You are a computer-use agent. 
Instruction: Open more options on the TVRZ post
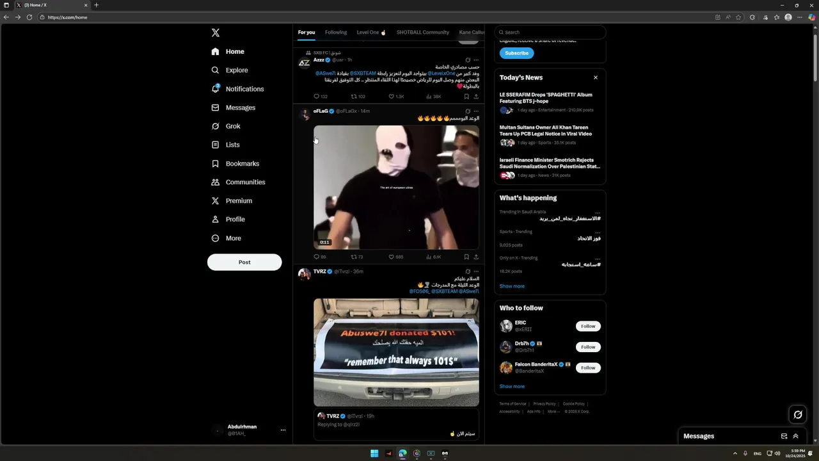point(476,271)
